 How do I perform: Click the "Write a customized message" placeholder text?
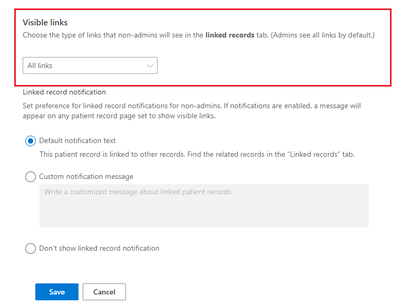tap(138, 192)
